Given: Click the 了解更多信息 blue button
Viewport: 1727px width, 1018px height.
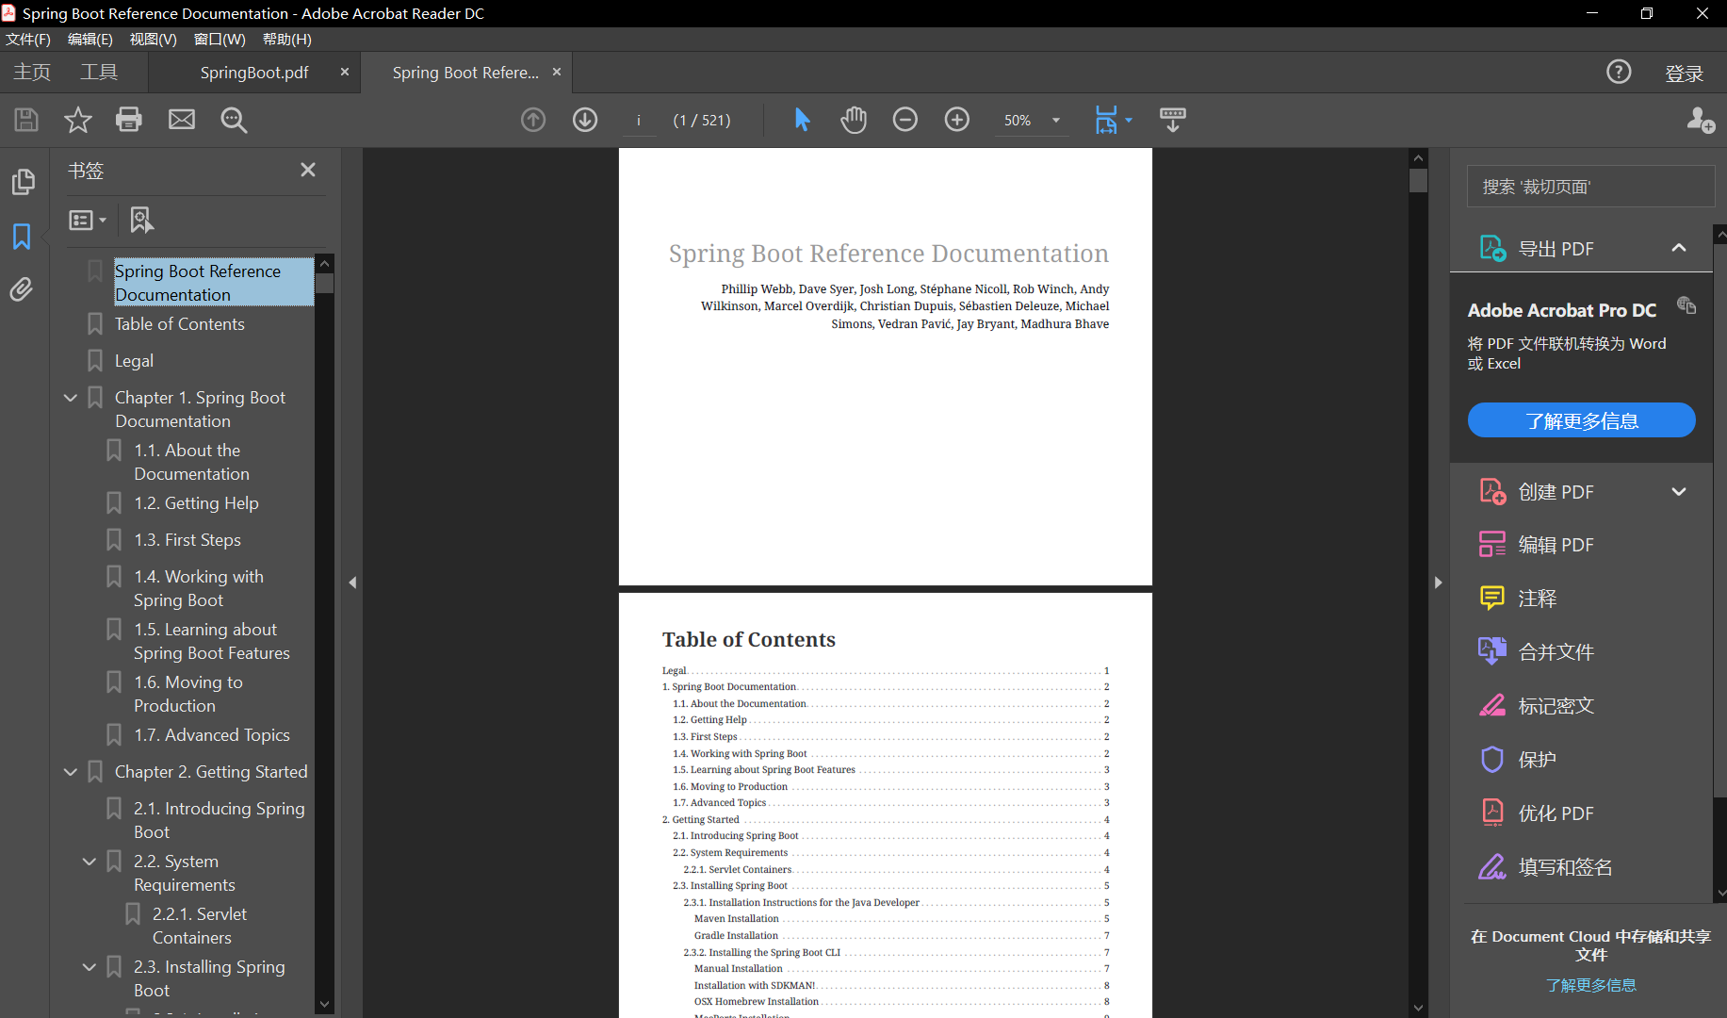Looking at the screenshot, I should tap(1581, 420).
